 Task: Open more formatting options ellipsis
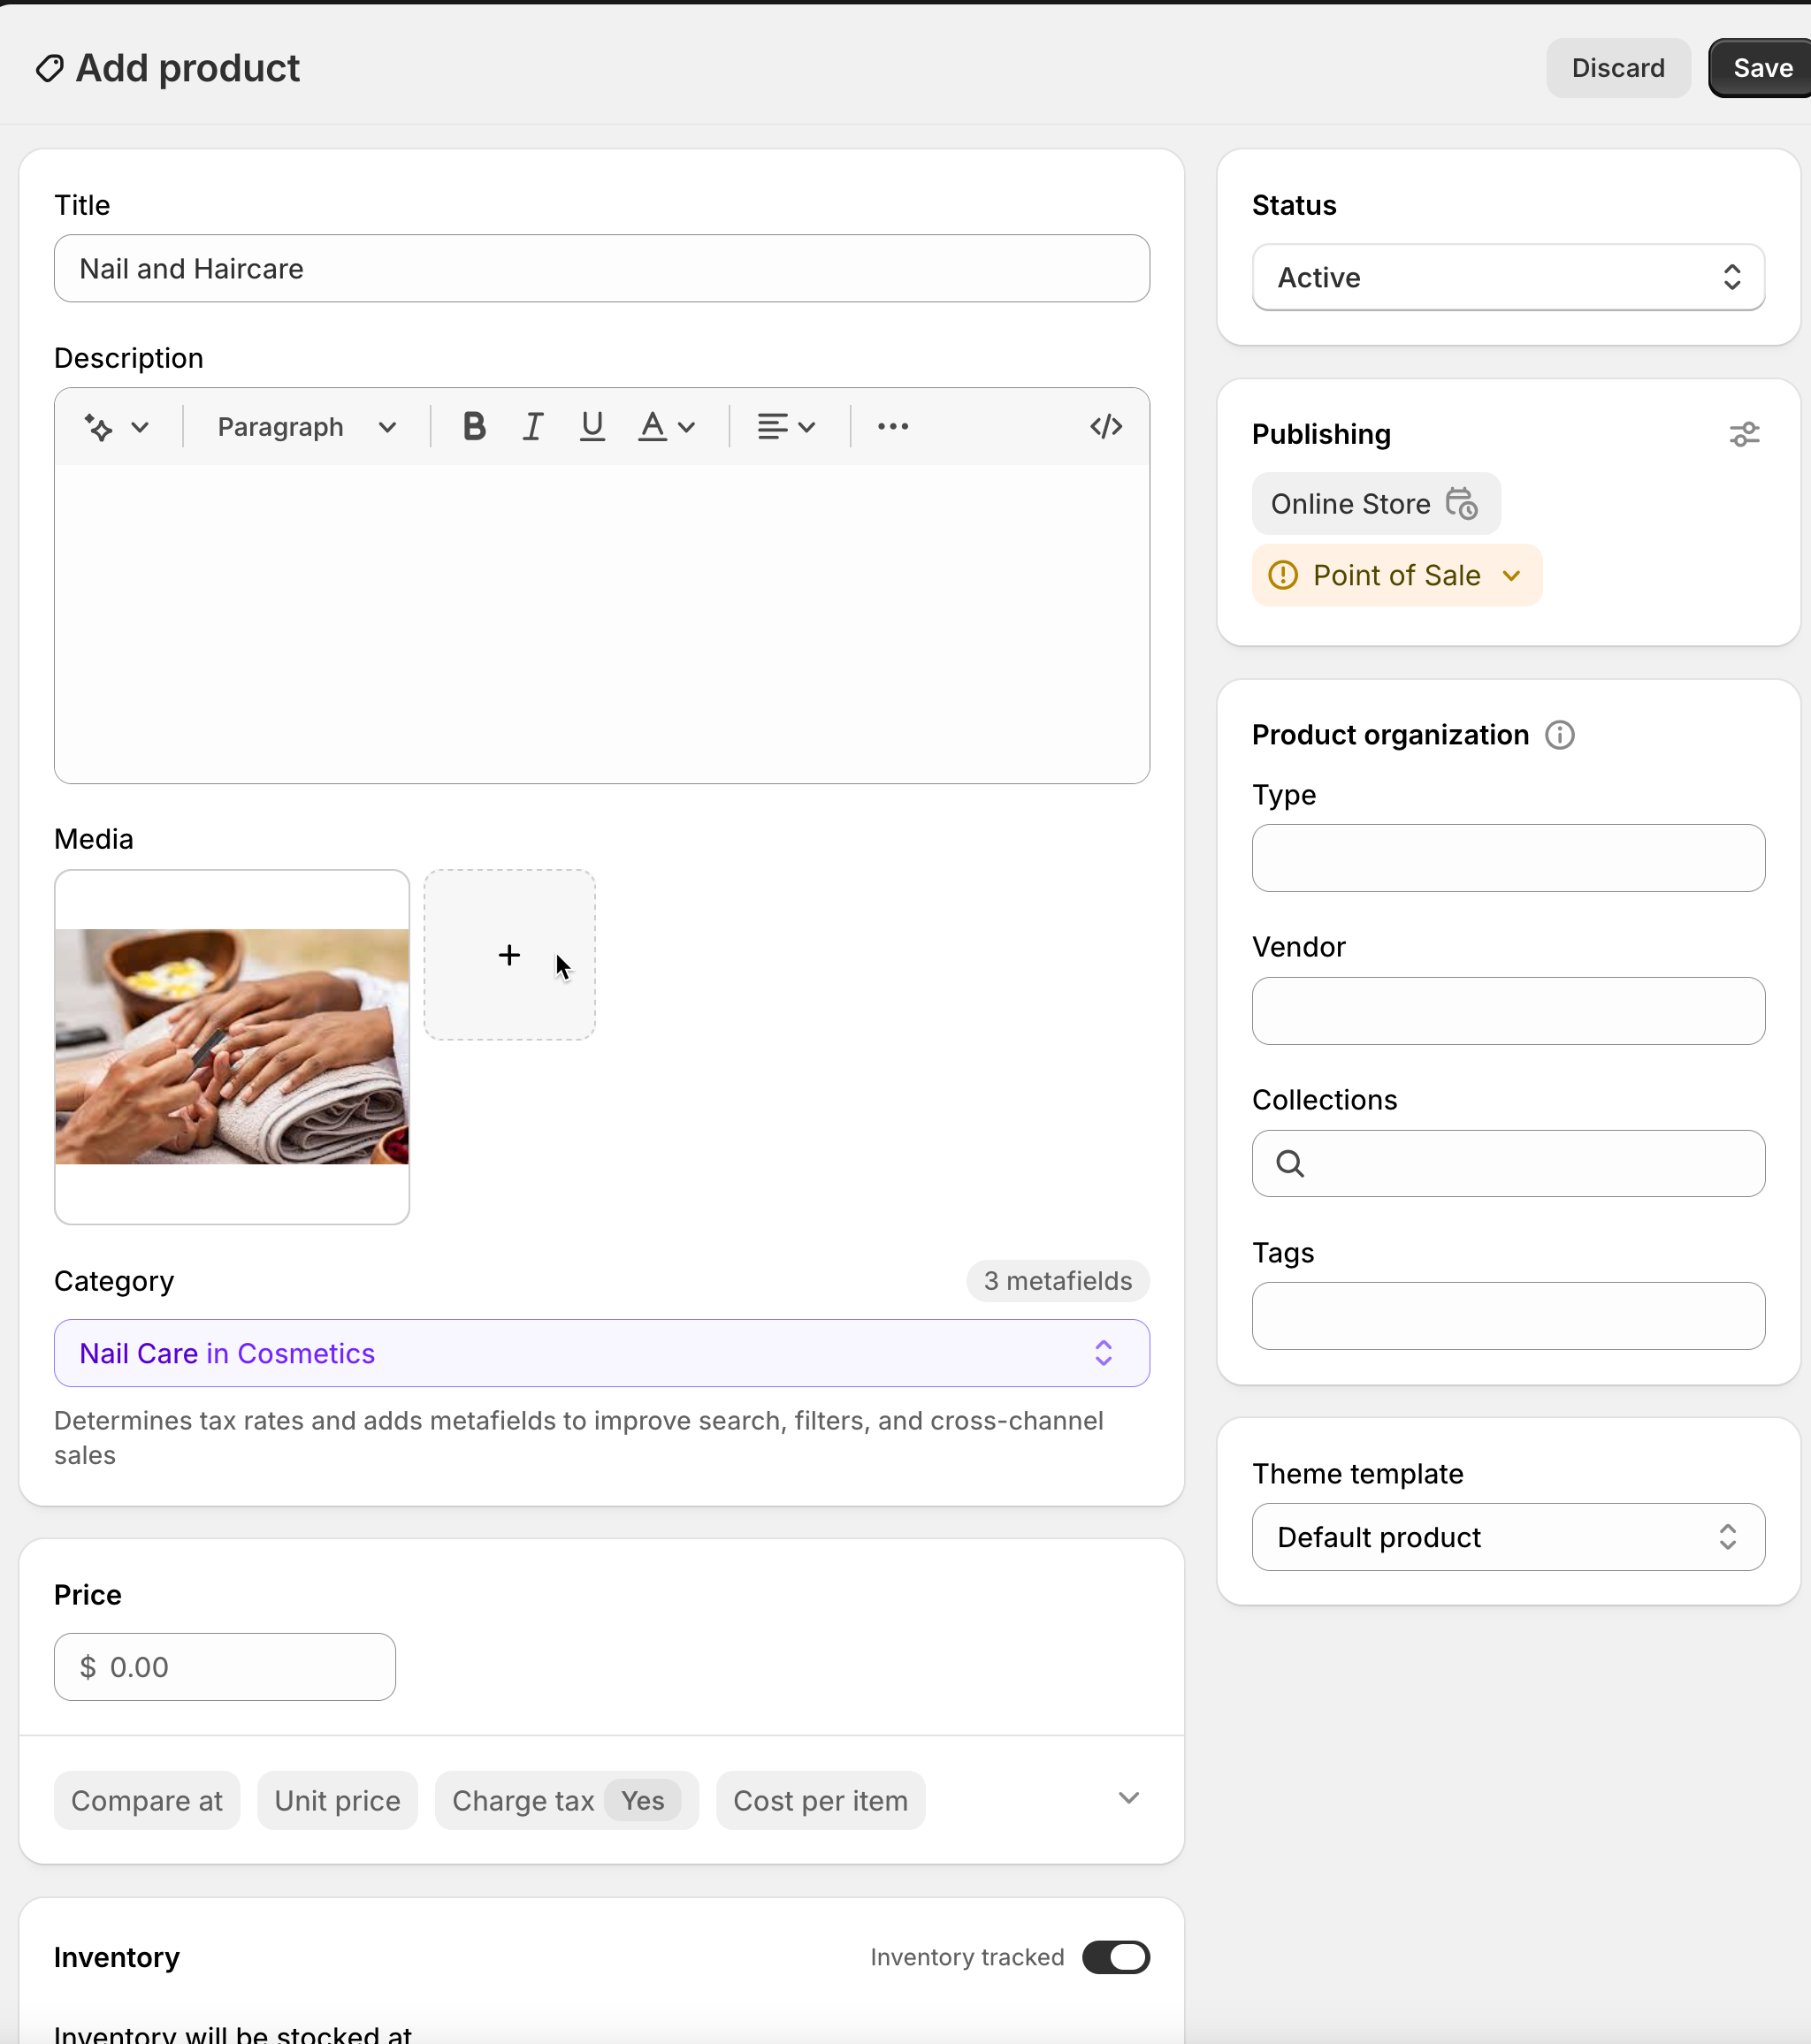(x=892, y=427)
